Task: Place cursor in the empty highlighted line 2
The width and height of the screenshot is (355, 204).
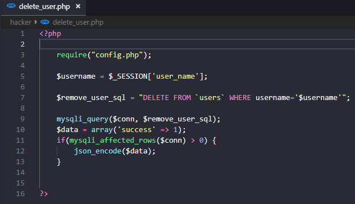Action: tap(197, 44)
